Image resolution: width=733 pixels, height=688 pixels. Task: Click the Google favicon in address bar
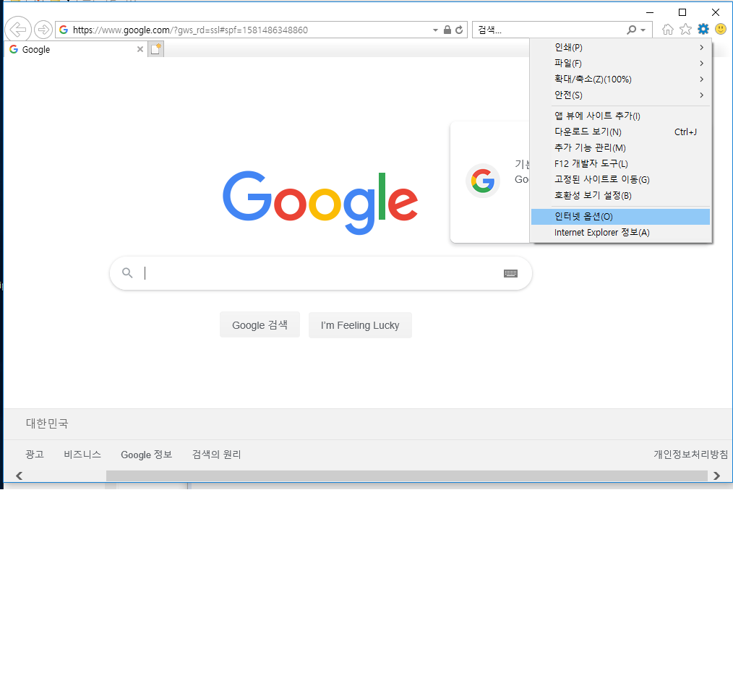click(64, 30)
